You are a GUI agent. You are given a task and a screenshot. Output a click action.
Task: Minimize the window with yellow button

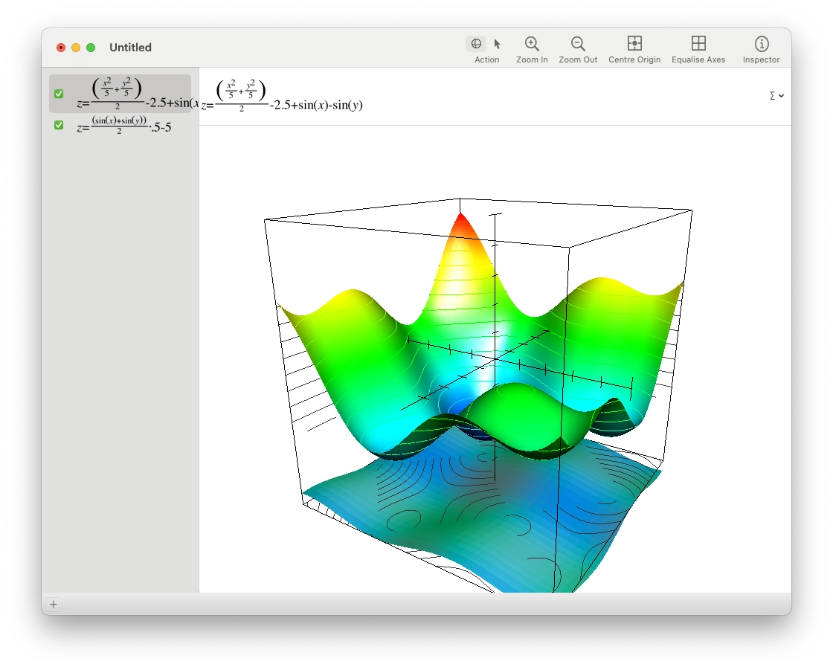point(76,48)
